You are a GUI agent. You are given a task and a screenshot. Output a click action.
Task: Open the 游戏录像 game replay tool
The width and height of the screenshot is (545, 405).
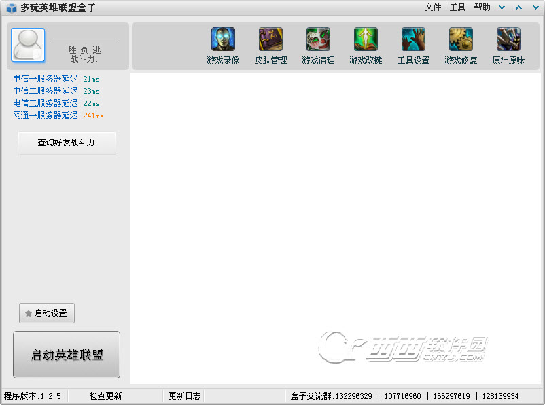point(223,46)
